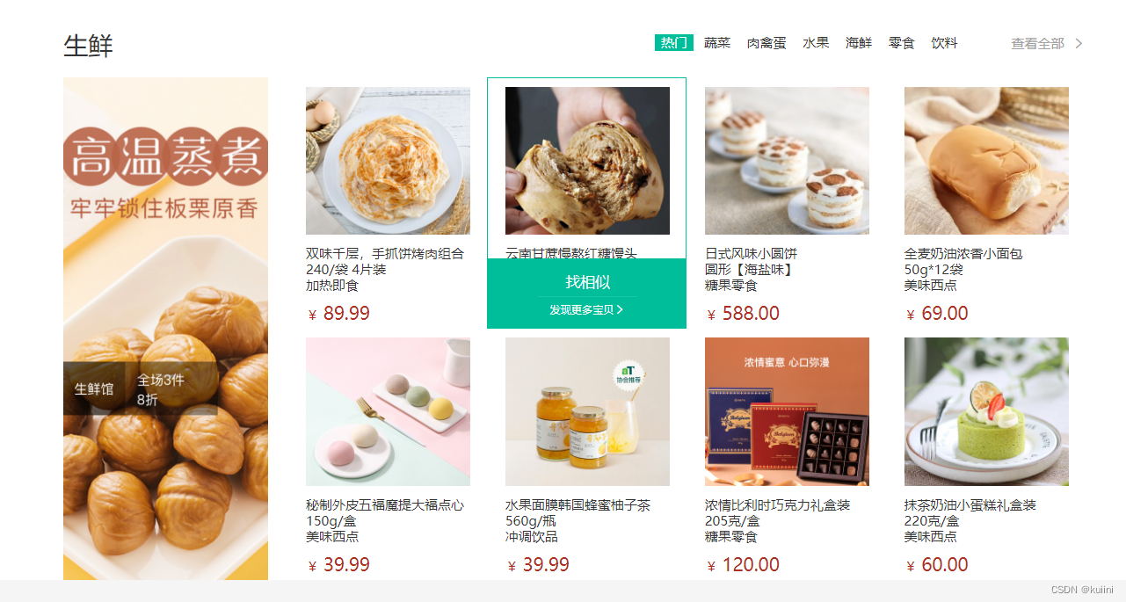Open the 零食 tab
The height and width of the screenshot is (602, 1126).
click(x=902, y=43)
